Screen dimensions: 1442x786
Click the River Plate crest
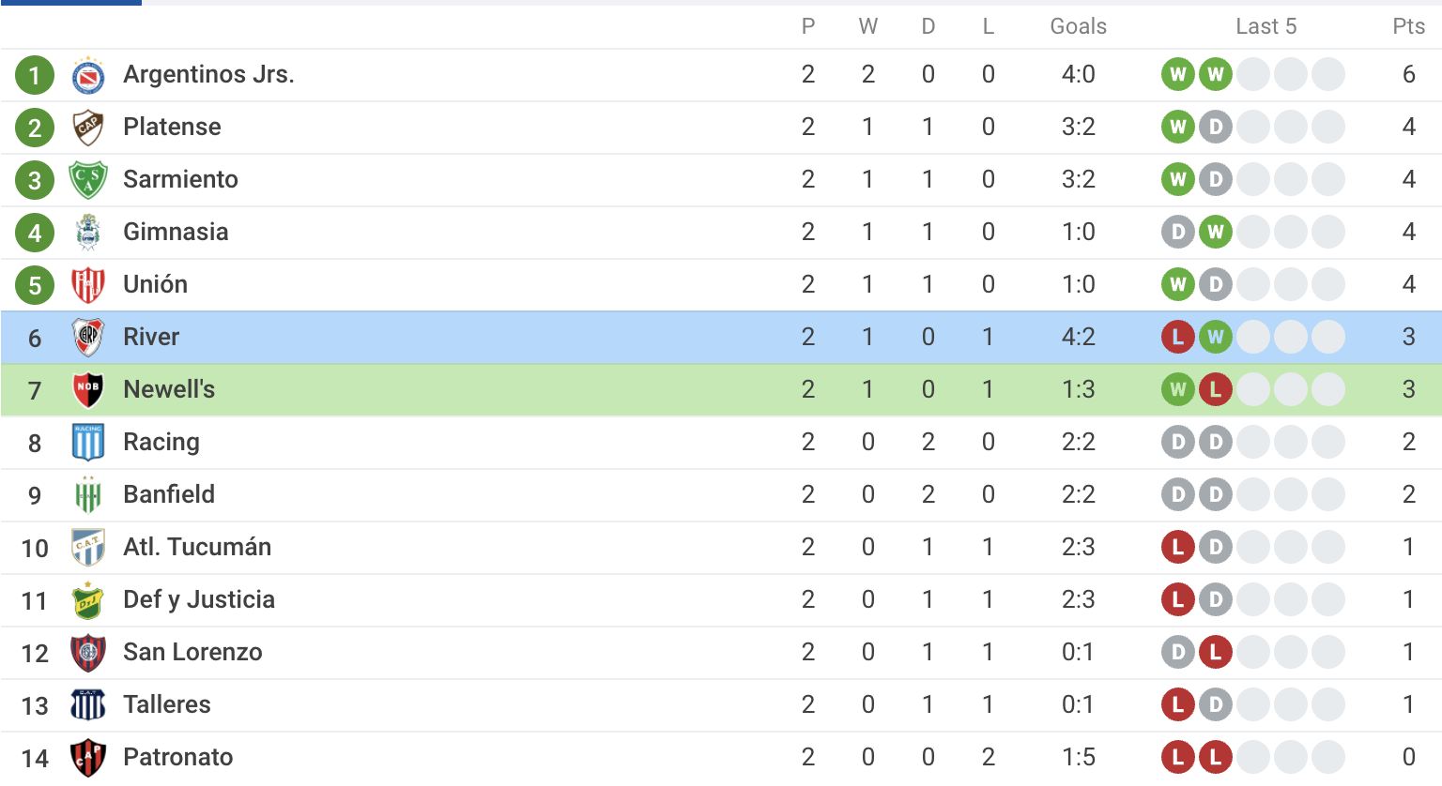(88, 338)
